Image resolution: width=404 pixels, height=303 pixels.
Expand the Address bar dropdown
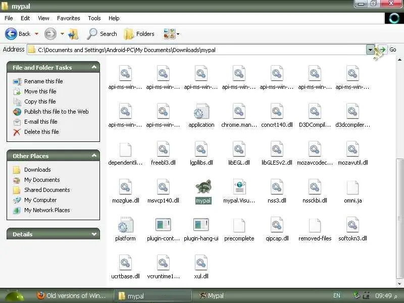point(370,49)
